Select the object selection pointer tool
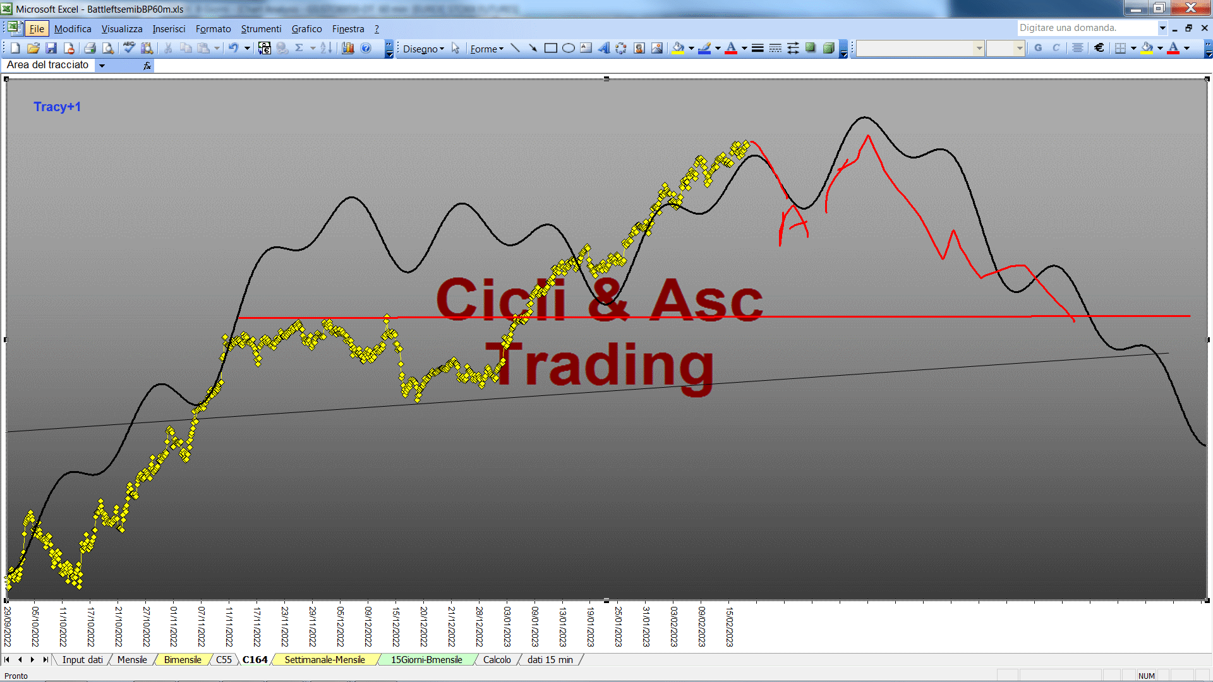 click(456, 48)
